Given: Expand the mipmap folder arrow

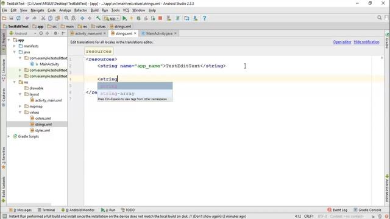Looking at the screenshot, I should tap(20, 106).
